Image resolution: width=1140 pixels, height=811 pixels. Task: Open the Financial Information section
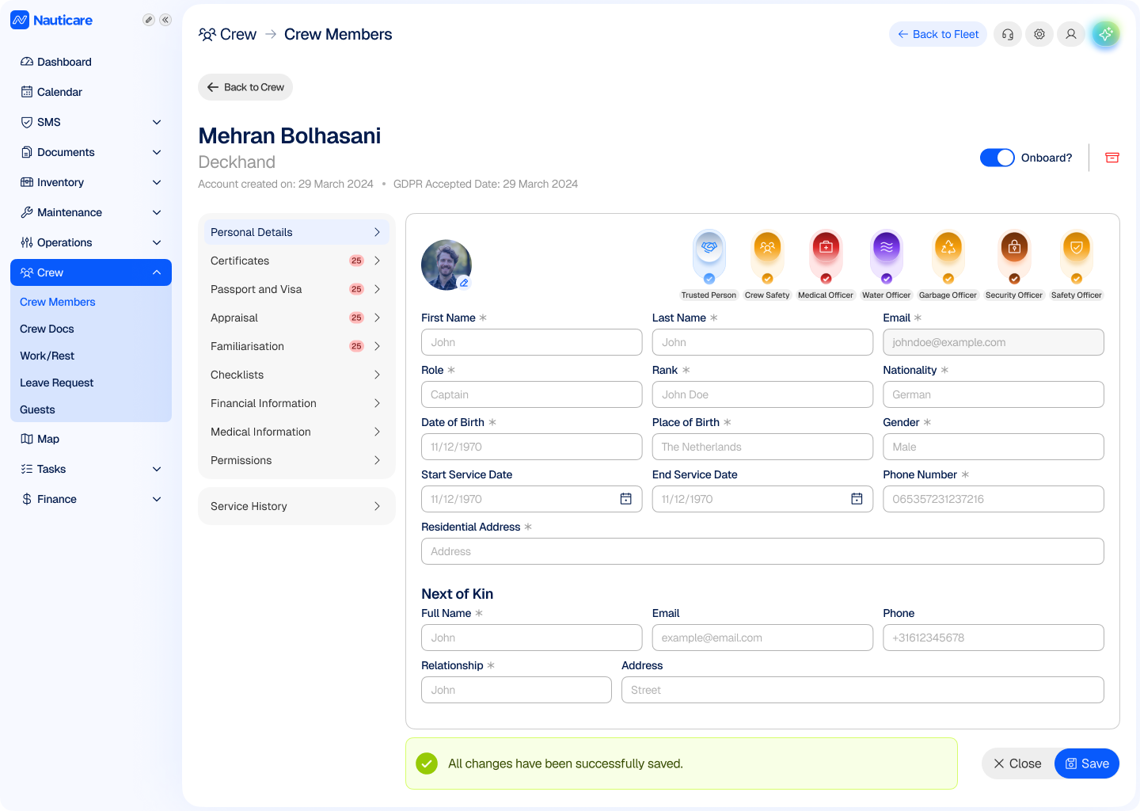click(x=296, y=403)
